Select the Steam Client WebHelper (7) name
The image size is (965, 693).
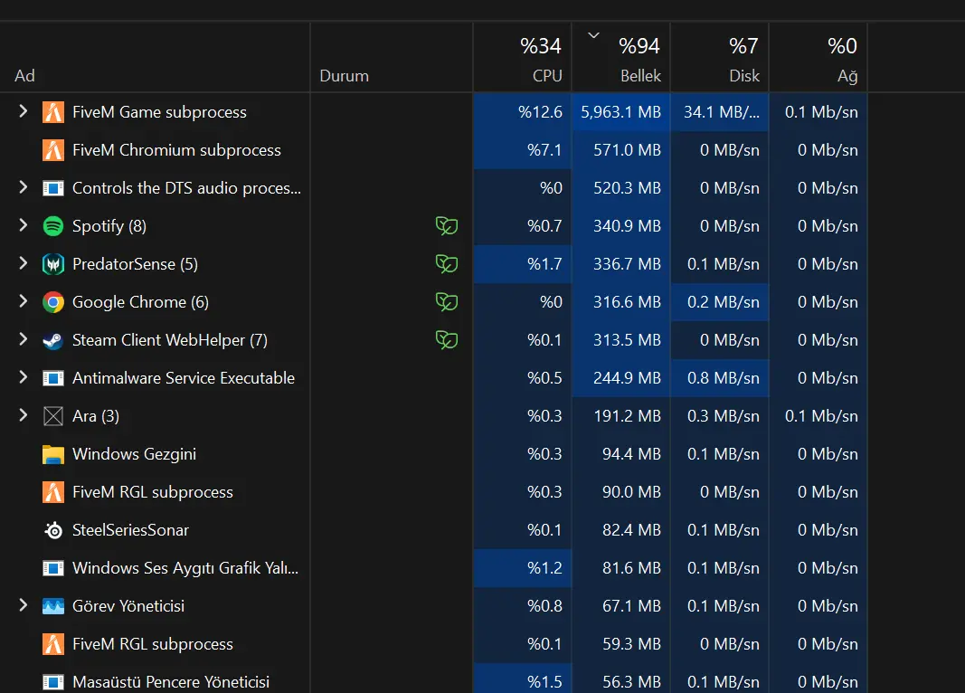point(170,340)
